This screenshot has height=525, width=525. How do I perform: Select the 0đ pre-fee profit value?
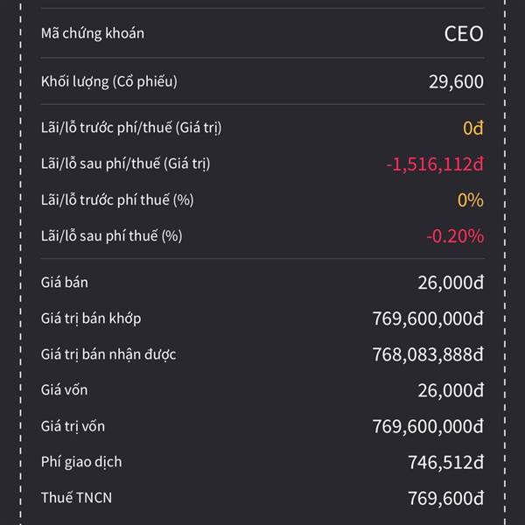point(473,129)
